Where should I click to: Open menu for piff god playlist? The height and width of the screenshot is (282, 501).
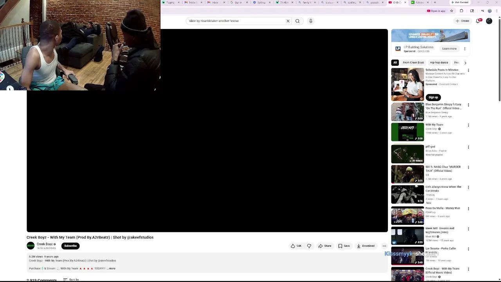pyautogui.click(x=468, y=147)
